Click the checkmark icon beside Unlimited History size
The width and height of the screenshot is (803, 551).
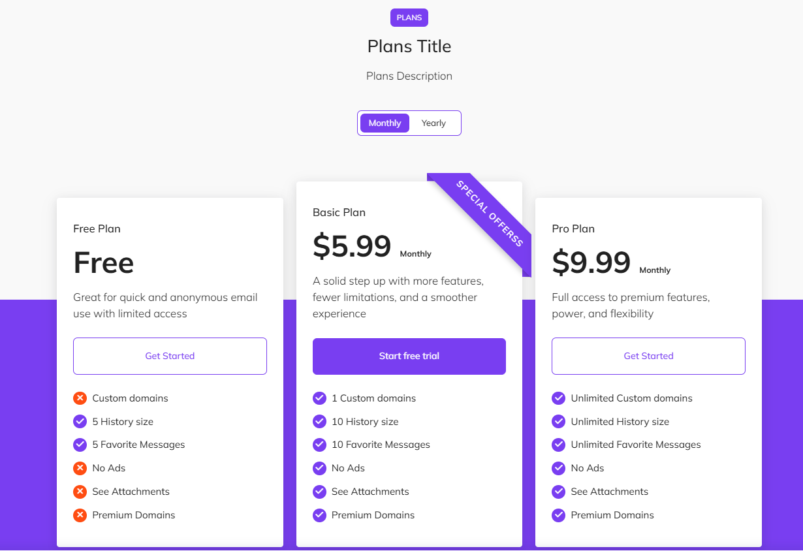(x=558, y=422)
